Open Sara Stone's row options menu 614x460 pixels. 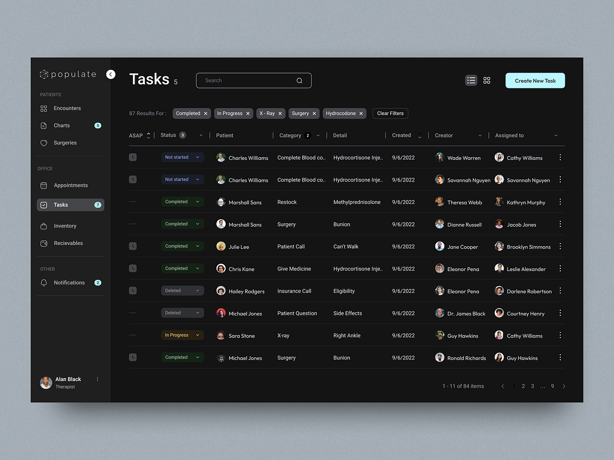coord(560,335)
